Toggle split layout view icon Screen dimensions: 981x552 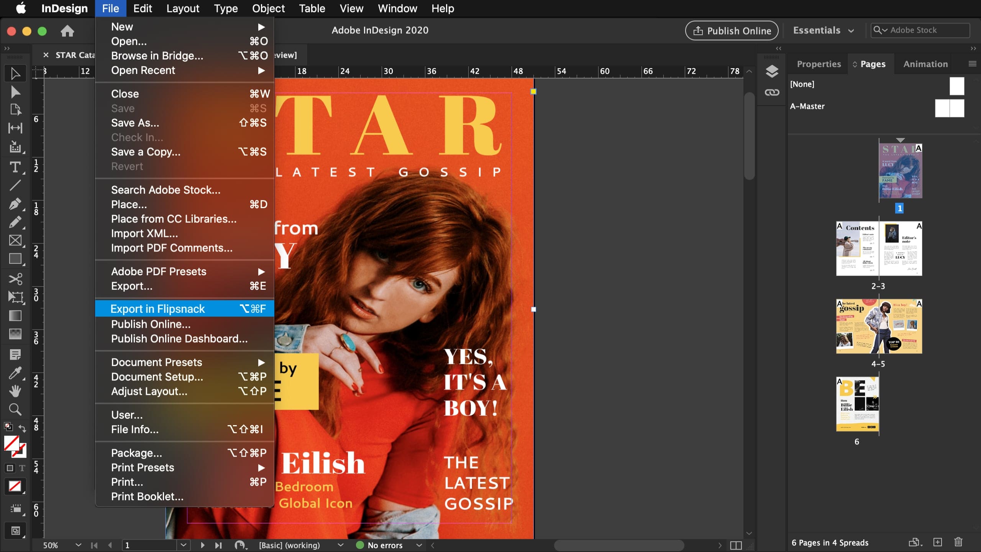tap(736, 545)
